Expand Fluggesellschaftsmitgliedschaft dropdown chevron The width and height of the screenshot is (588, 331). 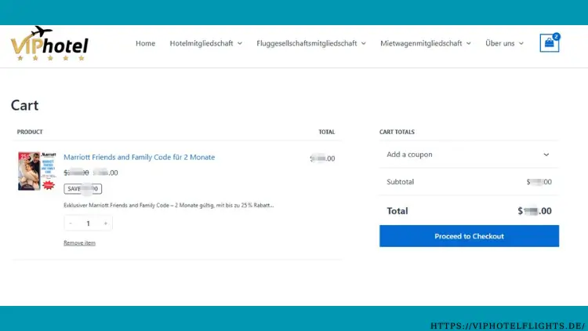coord(363,44)
